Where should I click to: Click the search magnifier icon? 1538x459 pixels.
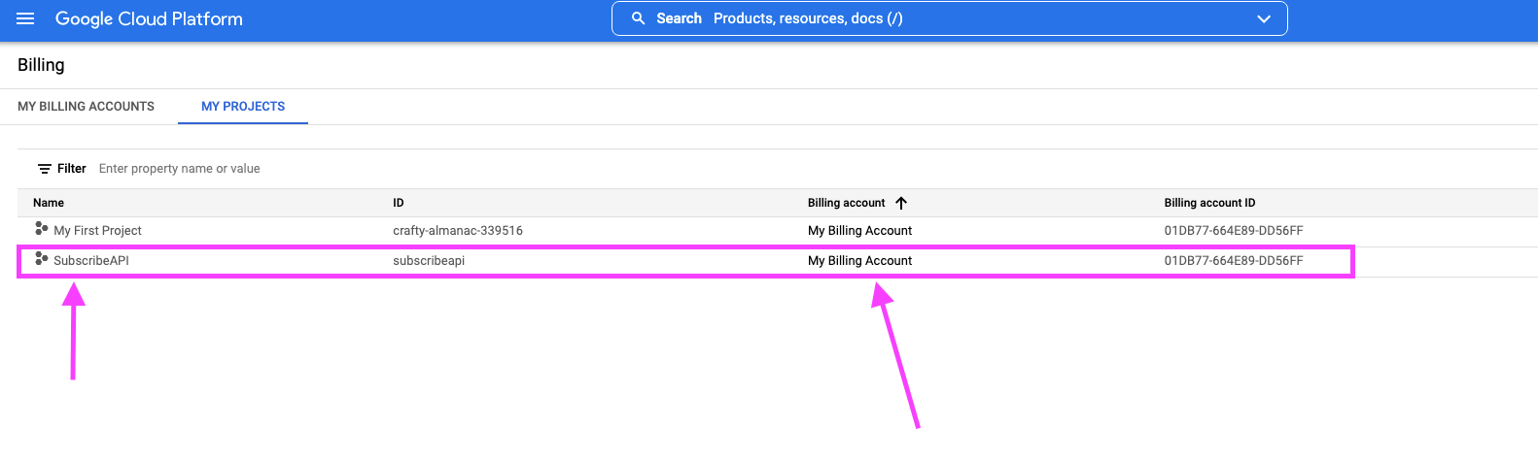pyautogui.click(x=639, y=18)
